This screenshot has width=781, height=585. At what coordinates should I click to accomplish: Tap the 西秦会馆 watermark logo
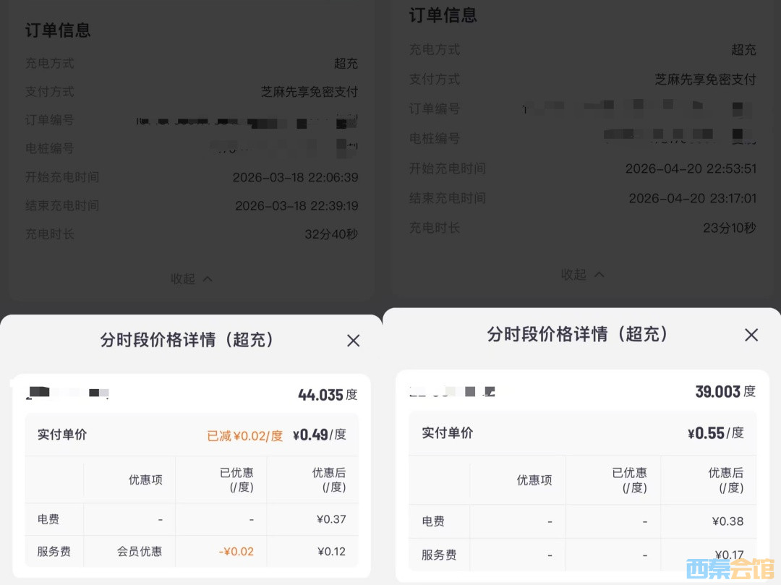[x=730, y=568]
